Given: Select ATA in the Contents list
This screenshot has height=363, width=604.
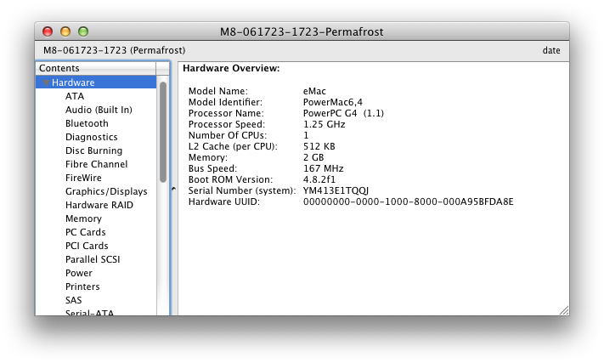Looking at the screenshot, I should pos(75,96).
